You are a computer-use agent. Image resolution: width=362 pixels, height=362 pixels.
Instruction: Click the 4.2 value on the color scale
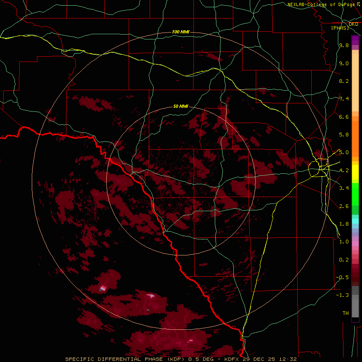(344, 171)
